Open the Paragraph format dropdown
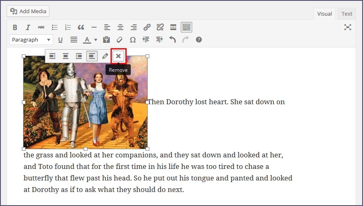The width and height of the screenshot is (363, 206). (x=31, y=40)
